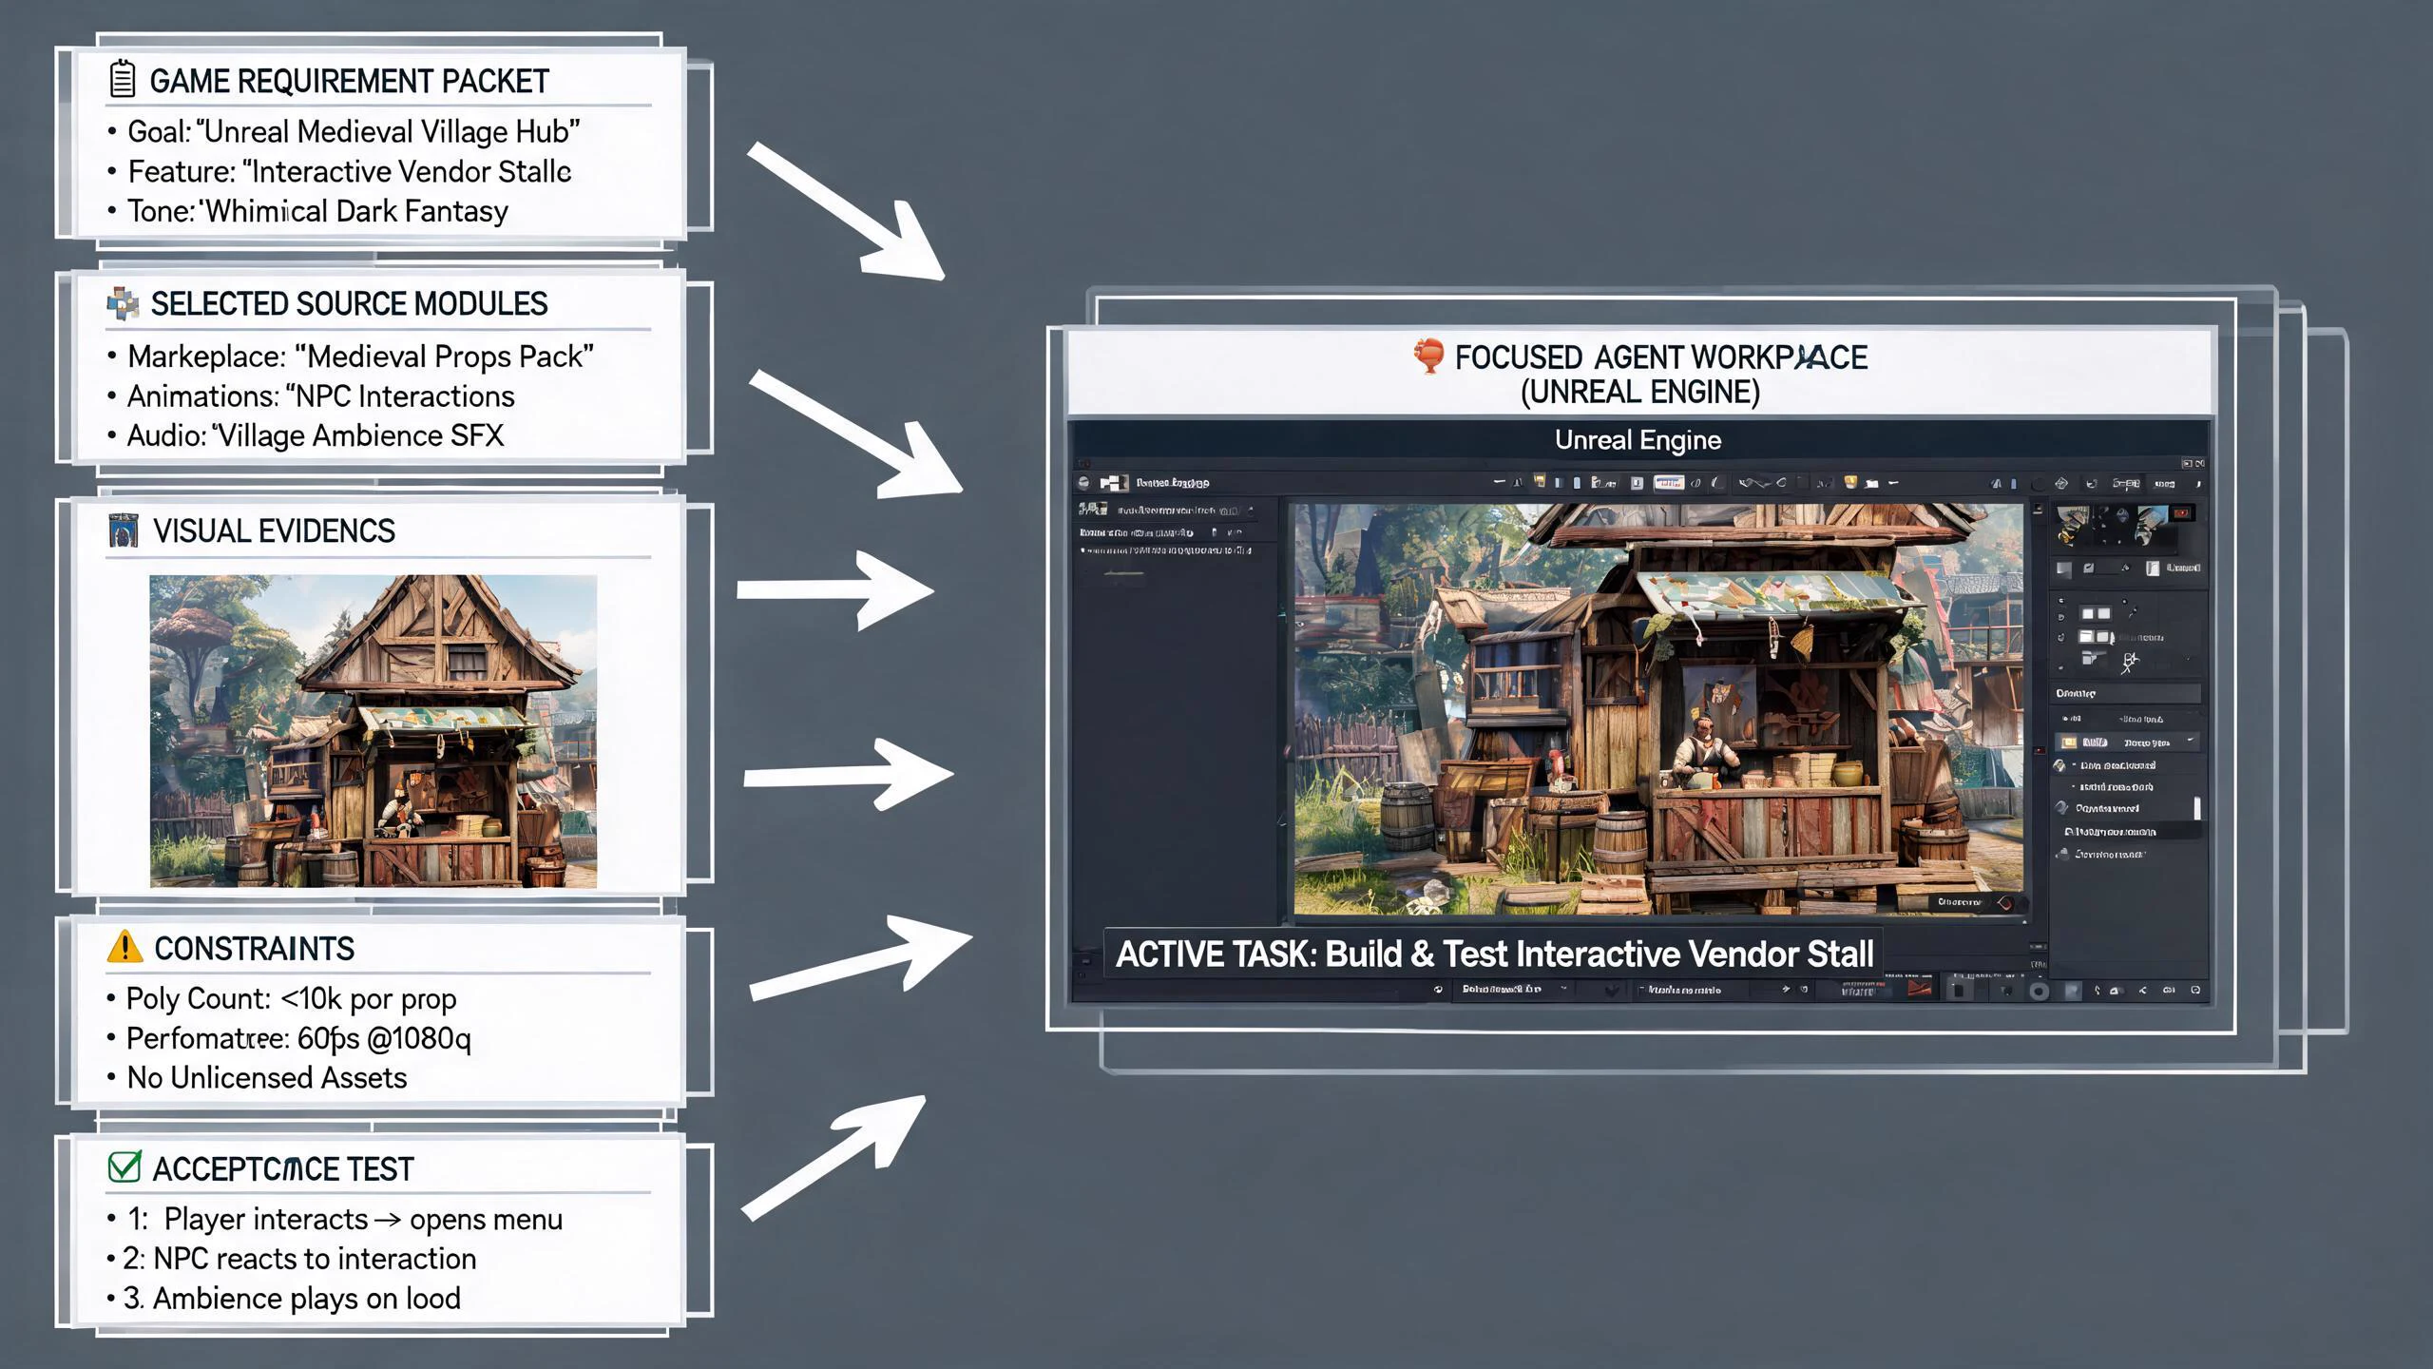This screenshot has height=1369, width=2433.
Task: Click the round grey icon at editor toolbar's left end
Action: pyautogui.click(x=1083, y=483)
